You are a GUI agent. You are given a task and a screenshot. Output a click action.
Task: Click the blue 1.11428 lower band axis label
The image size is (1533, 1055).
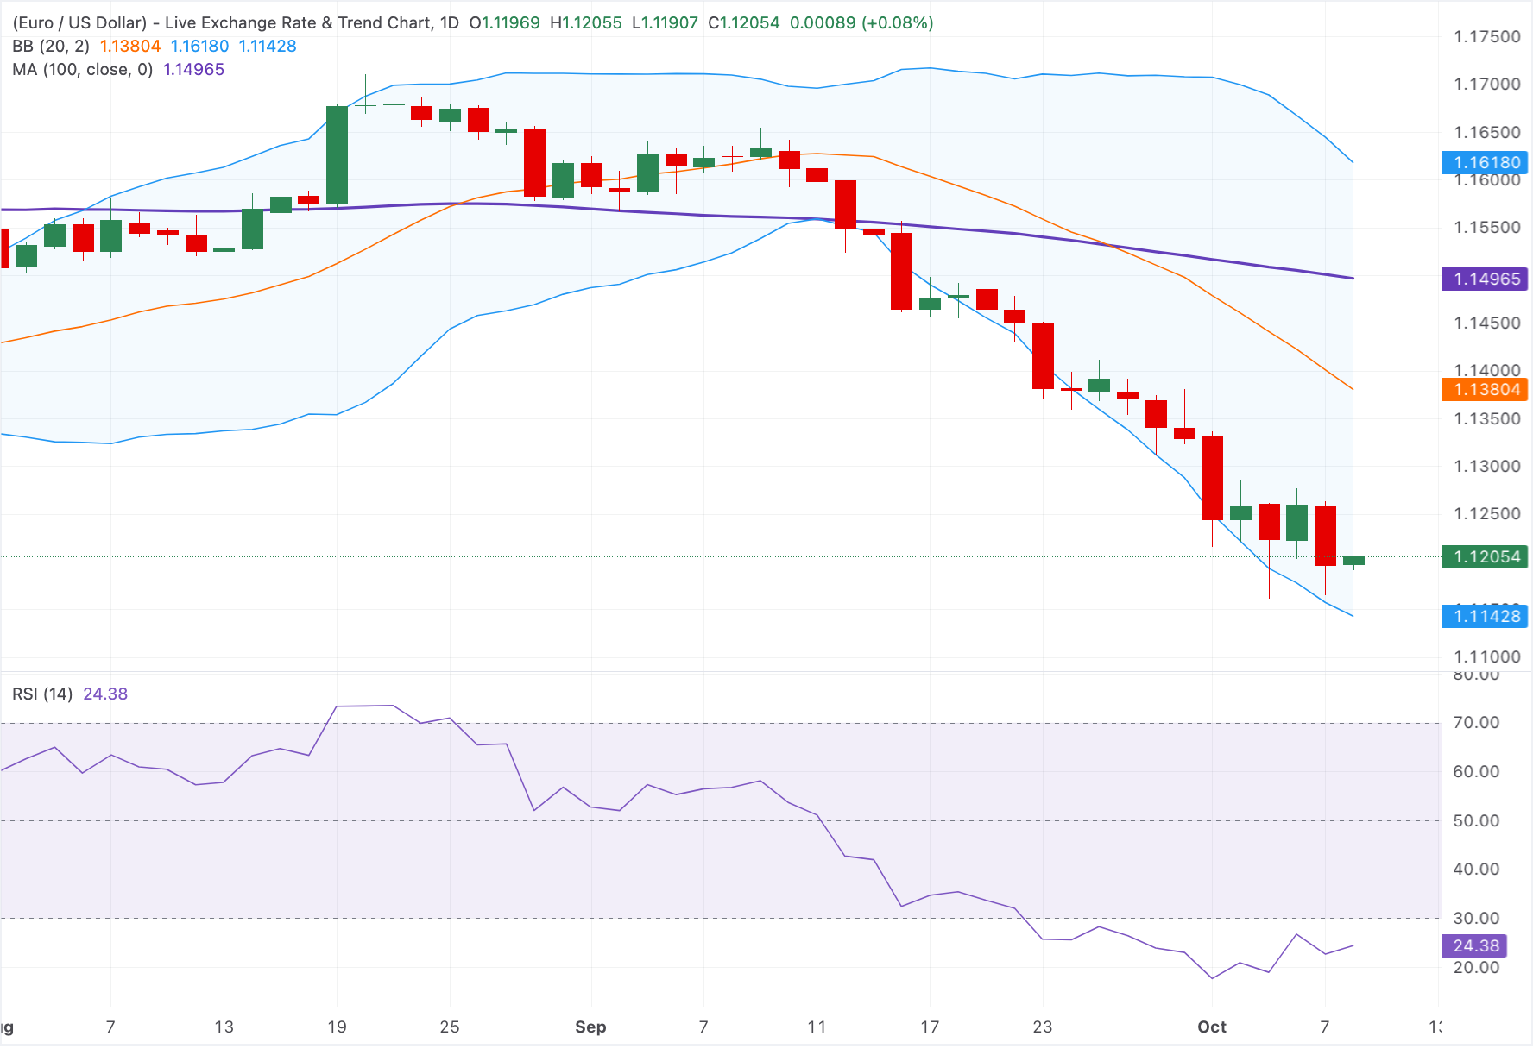(1486, 617)
